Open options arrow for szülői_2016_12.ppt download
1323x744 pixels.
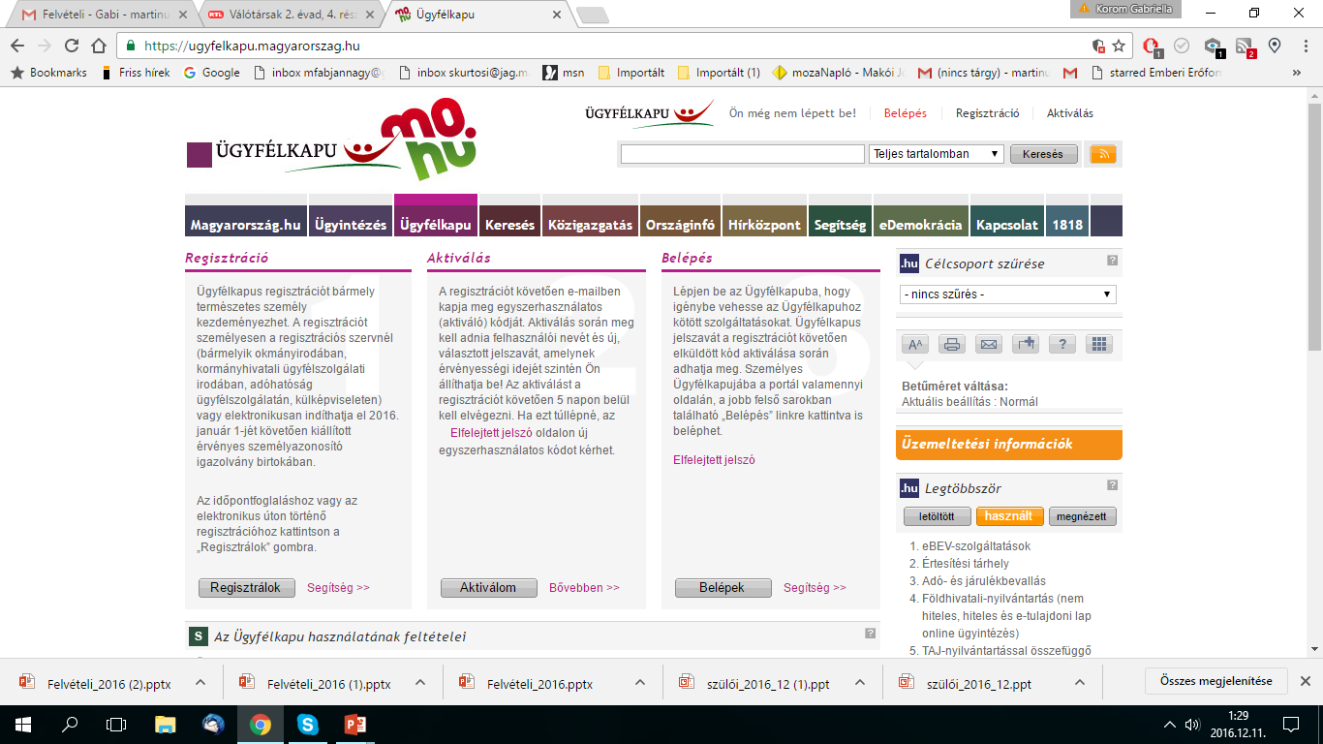[1081, 682]
